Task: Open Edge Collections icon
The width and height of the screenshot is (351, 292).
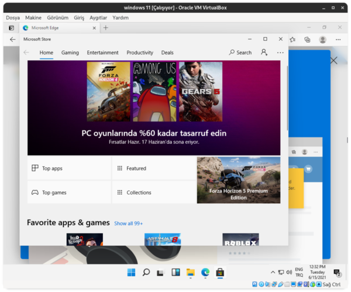Action: click(307, 40)
